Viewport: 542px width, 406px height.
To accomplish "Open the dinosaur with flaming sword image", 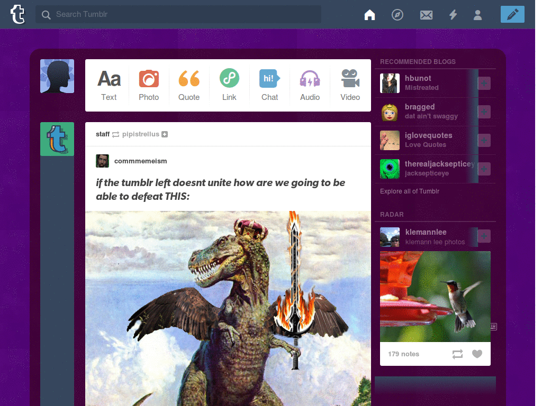I will [228, 308].
